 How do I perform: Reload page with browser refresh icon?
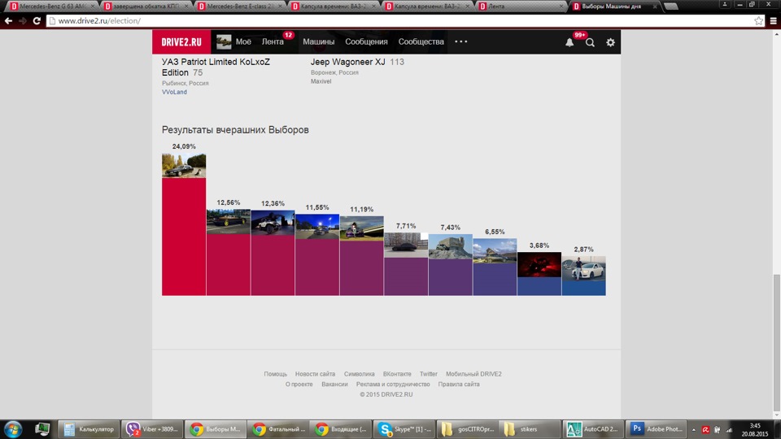pyautogui.click(x=37, y=21)
